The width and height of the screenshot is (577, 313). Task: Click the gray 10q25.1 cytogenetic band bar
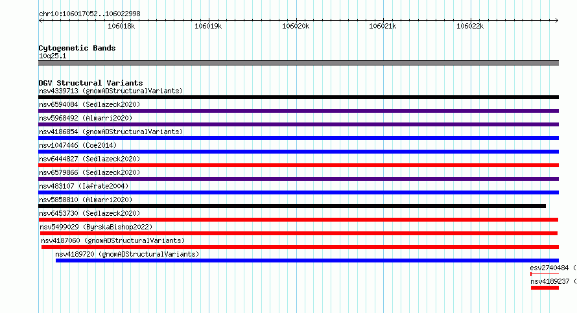click(x=298, y=63)
